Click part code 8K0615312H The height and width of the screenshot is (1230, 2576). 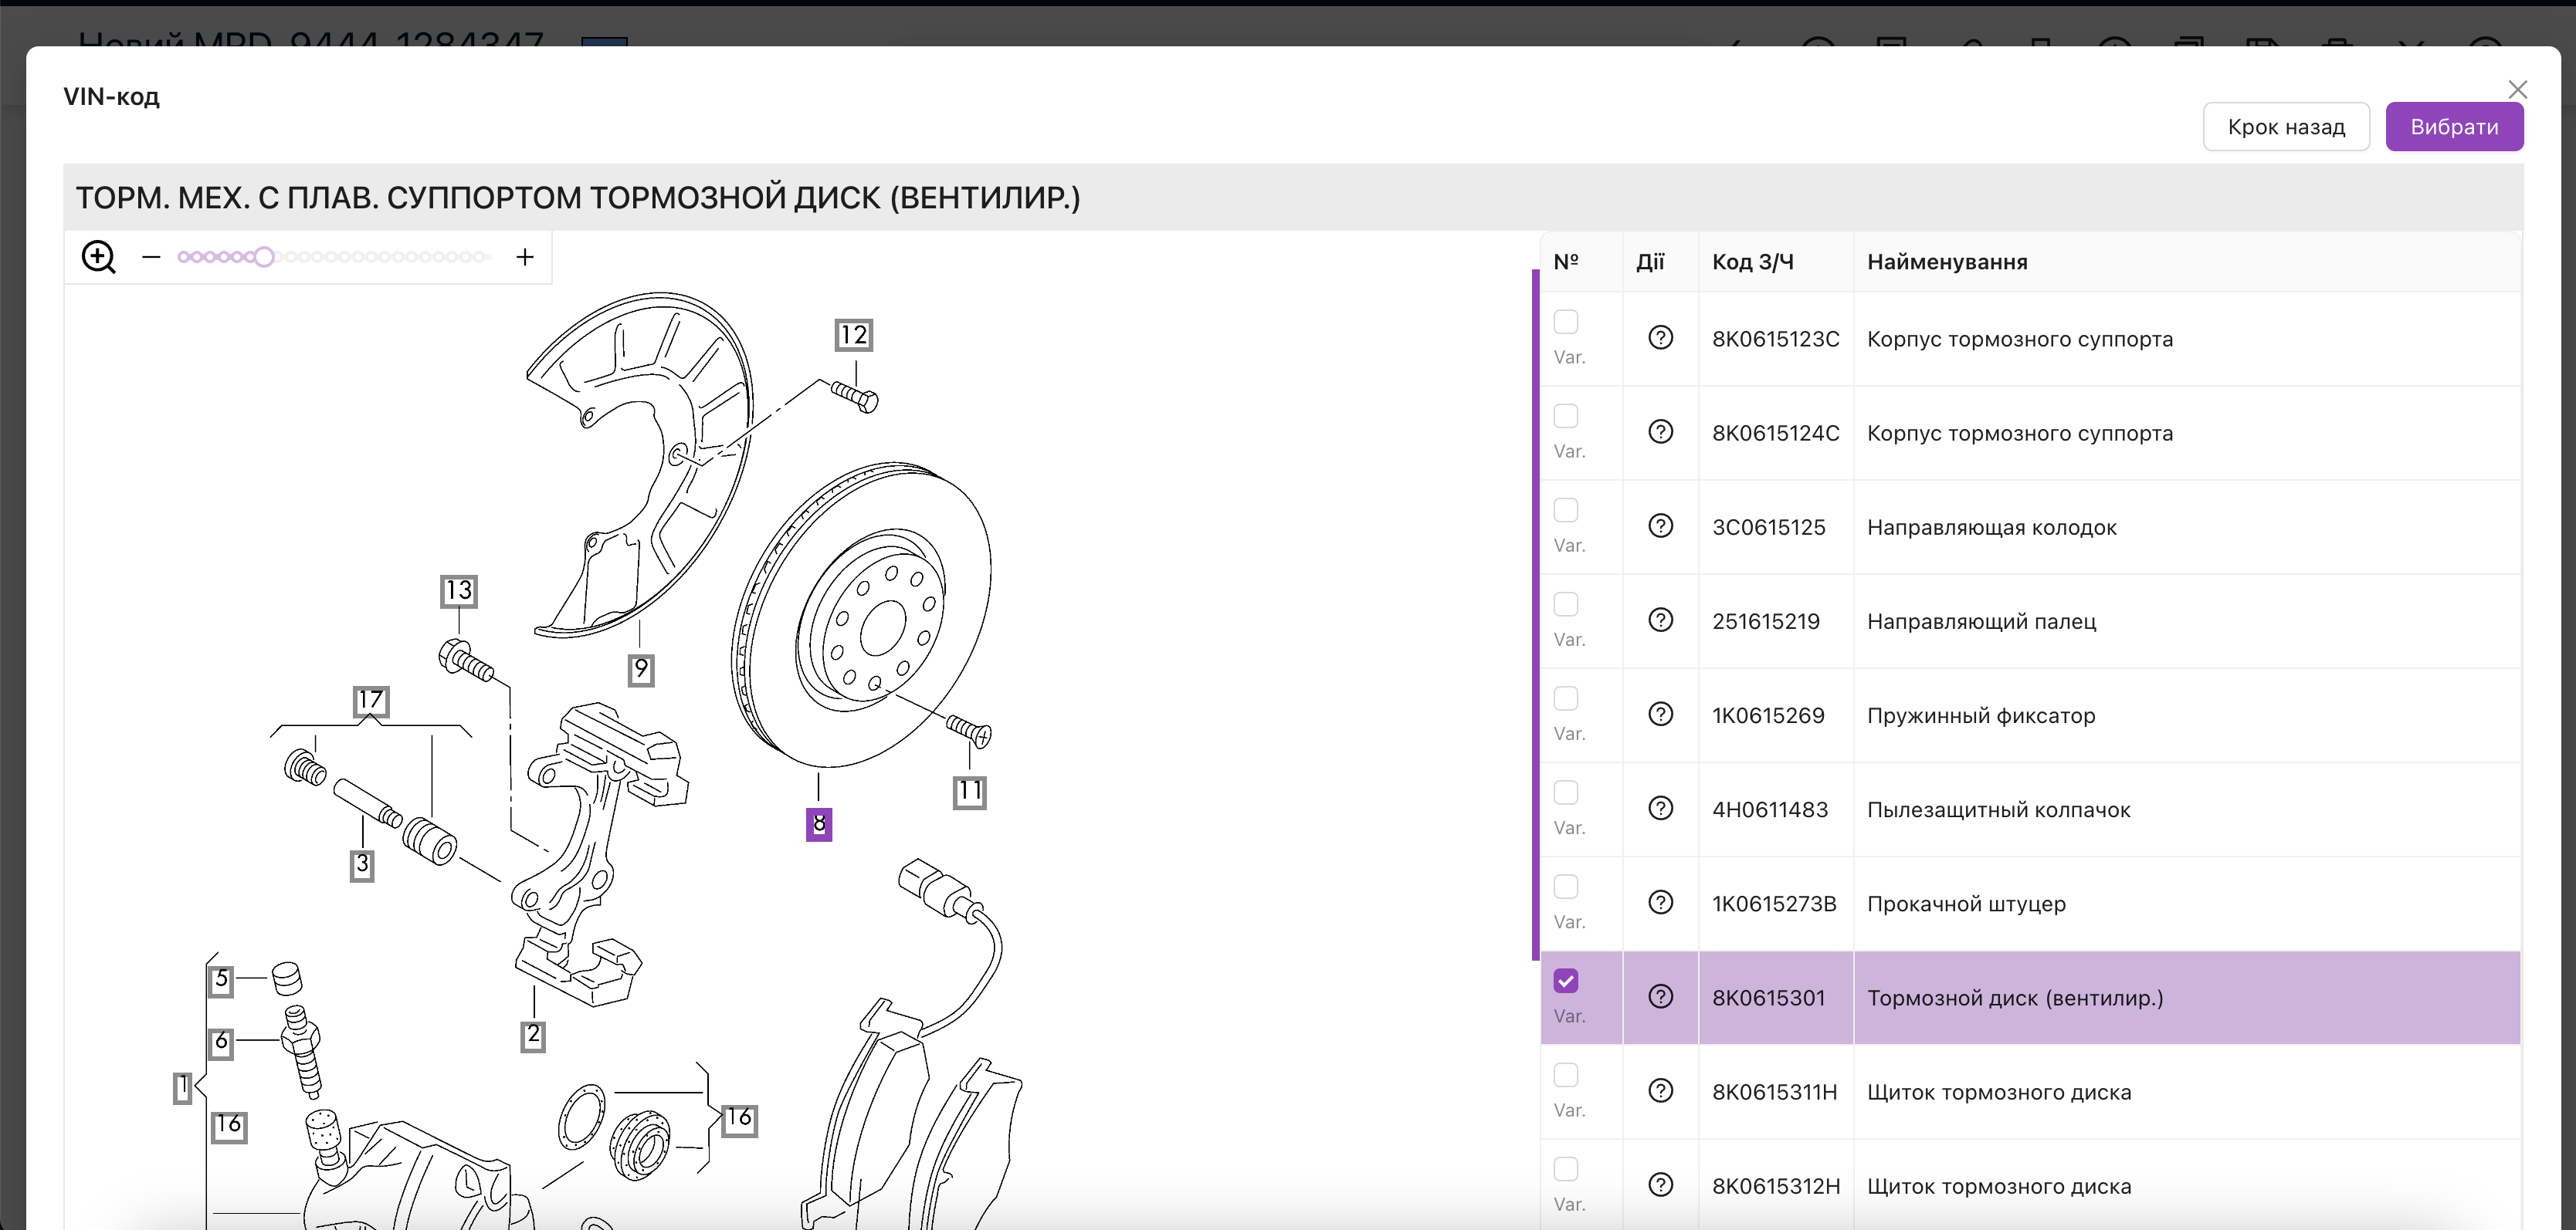point(1775,1186)
